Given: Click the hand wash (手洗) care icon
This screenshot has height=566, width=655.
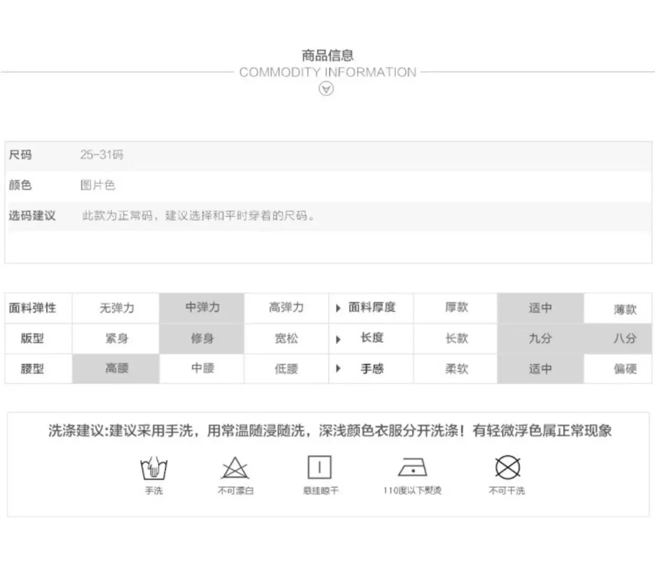Looking at the screenshot, I should pyautogui.click(x=154, y=468).
